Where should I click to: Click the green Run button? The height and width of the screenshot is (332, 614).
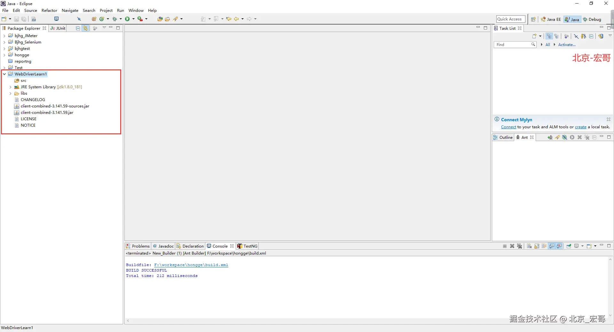point(127,19)
